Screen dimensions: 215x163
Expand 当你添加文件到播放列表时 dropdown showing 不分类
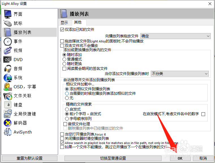click(x=180, y=74)
